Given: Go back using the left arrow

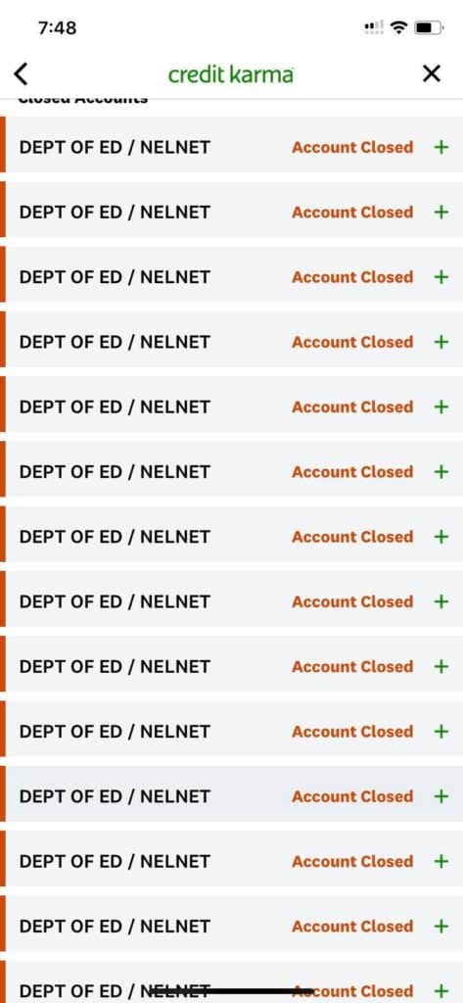Looking at the screenshot, I should tap(22, 74).
